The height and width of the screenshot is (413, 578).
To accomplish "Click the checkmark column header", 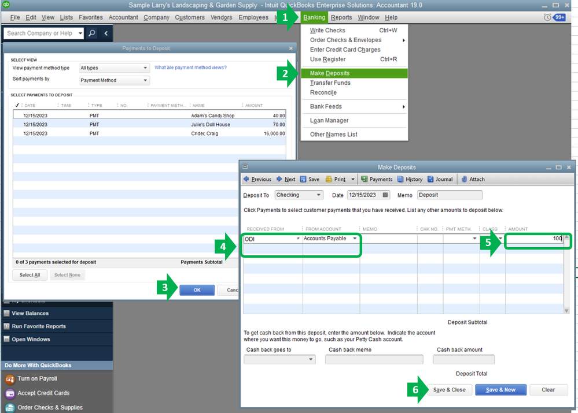I will 17,105.
